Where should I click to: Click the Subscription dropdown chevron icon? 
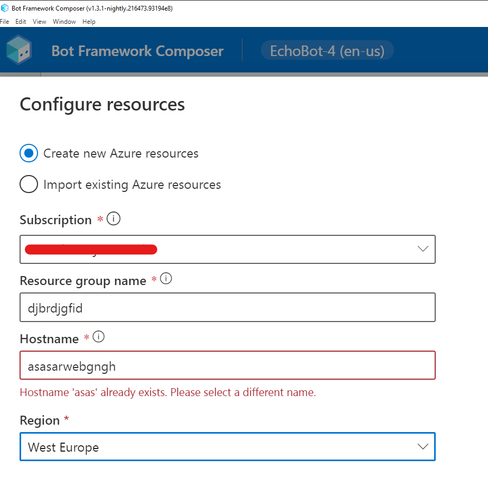(x=422, y=249)
